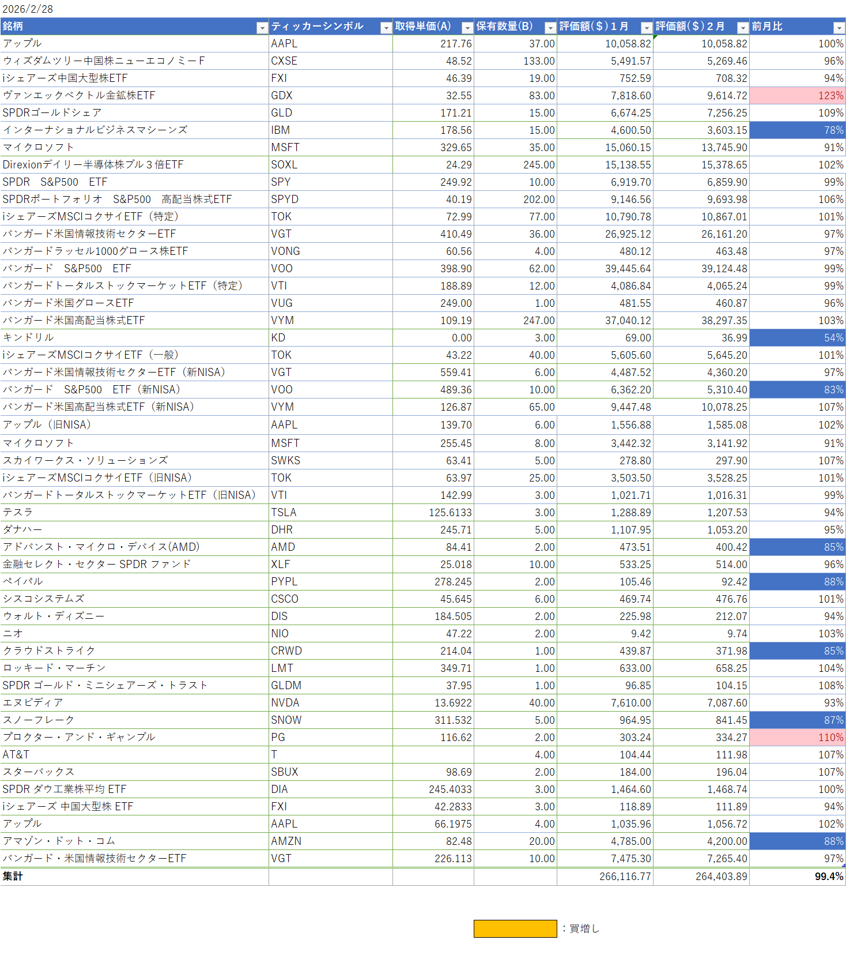The width and height of the screenshot is (846, 955).
Task: Select the empty AT&T acquisition price cell
Action: pos(433,755)
